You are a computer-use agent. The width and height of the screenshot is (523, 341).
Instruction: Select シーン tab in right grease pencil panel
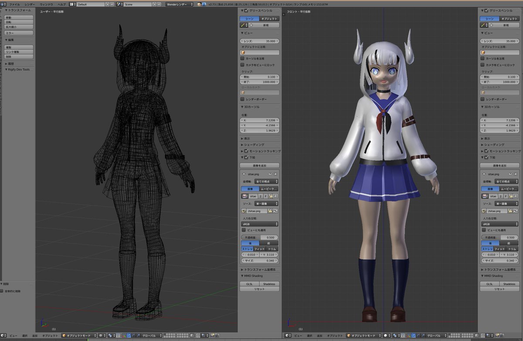490,19
